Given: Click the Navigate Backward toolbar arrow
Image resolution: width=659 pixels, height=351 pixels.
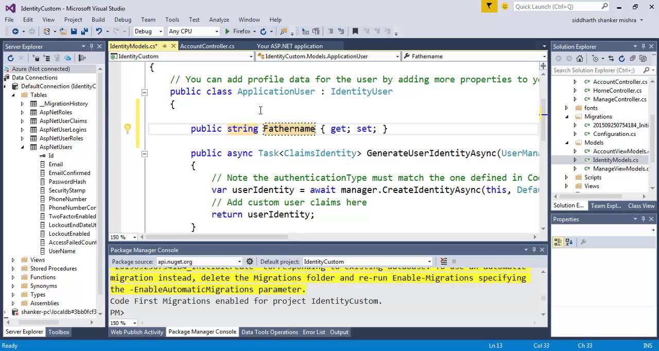Looking at the screenshot, I should pos(15,31).
